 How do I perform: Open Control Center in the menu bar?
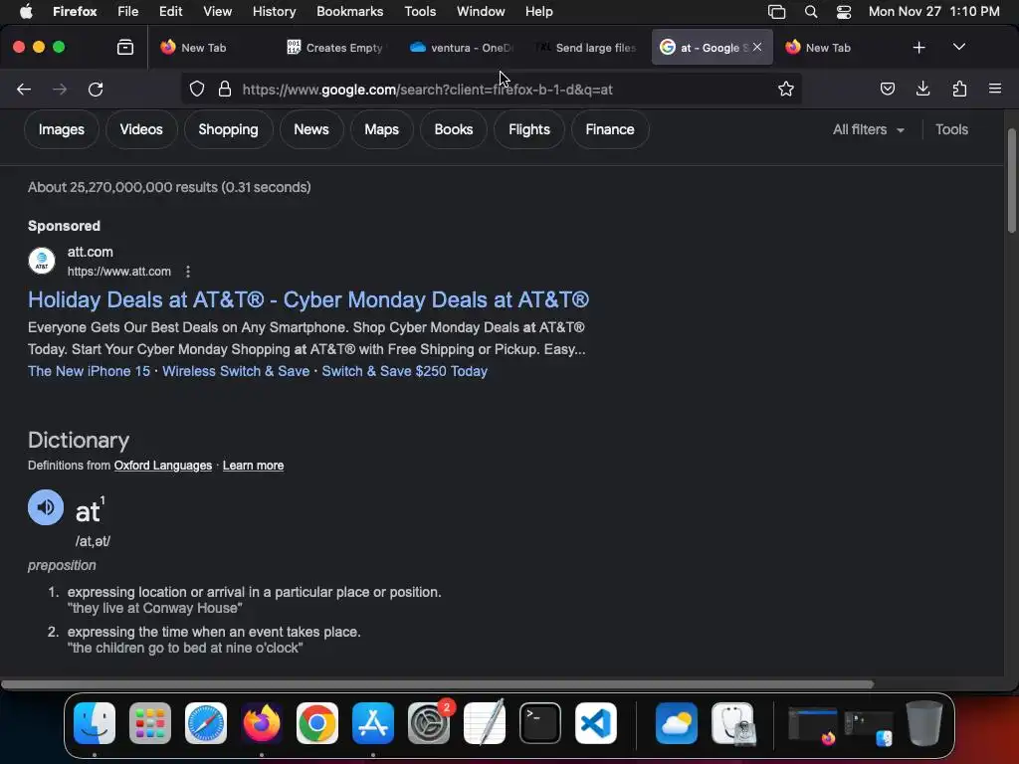844,12
